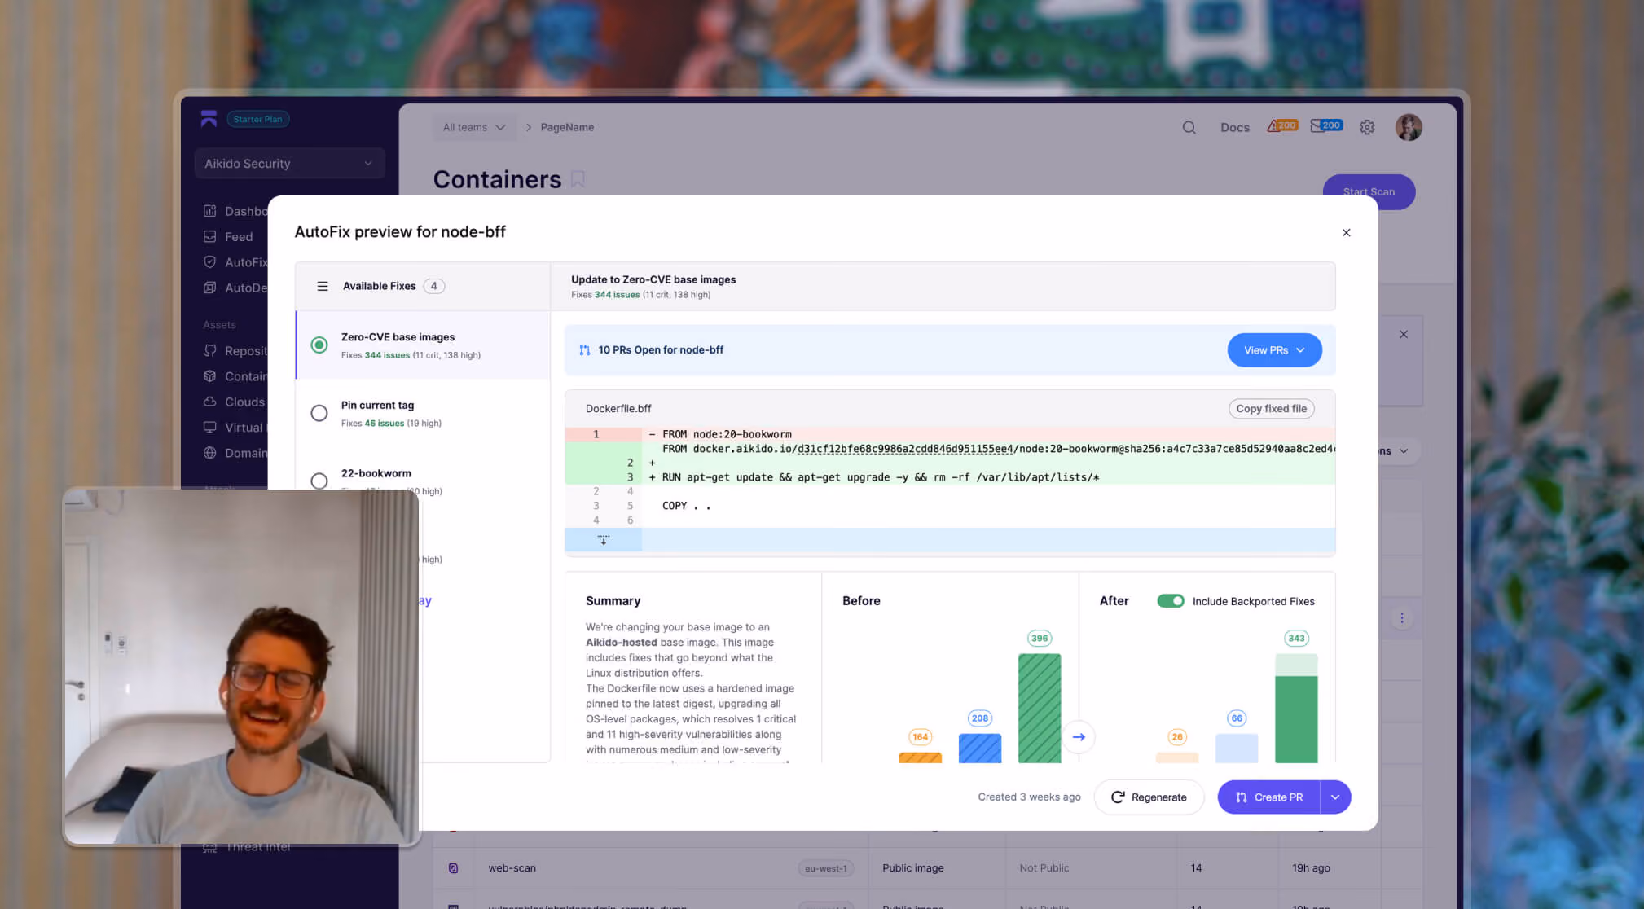Viewport: 1644px width, 909px height.
Task: Click the Dockerfile.bff file name
Action: coord(618,409)
